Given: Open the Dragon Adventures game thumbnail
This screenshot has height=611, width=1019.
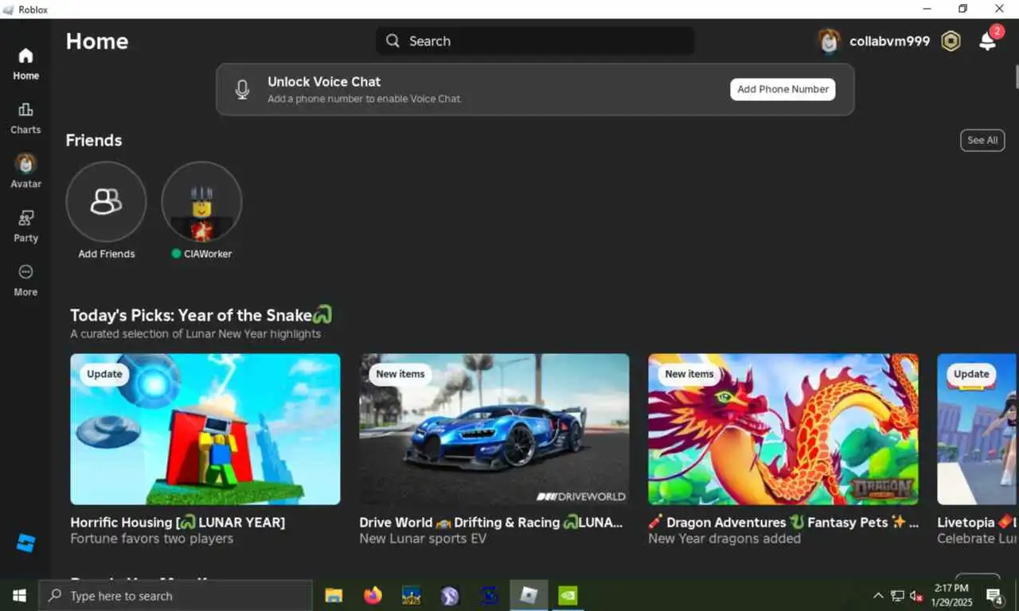Looking at the screenshot, I should 783,429.
